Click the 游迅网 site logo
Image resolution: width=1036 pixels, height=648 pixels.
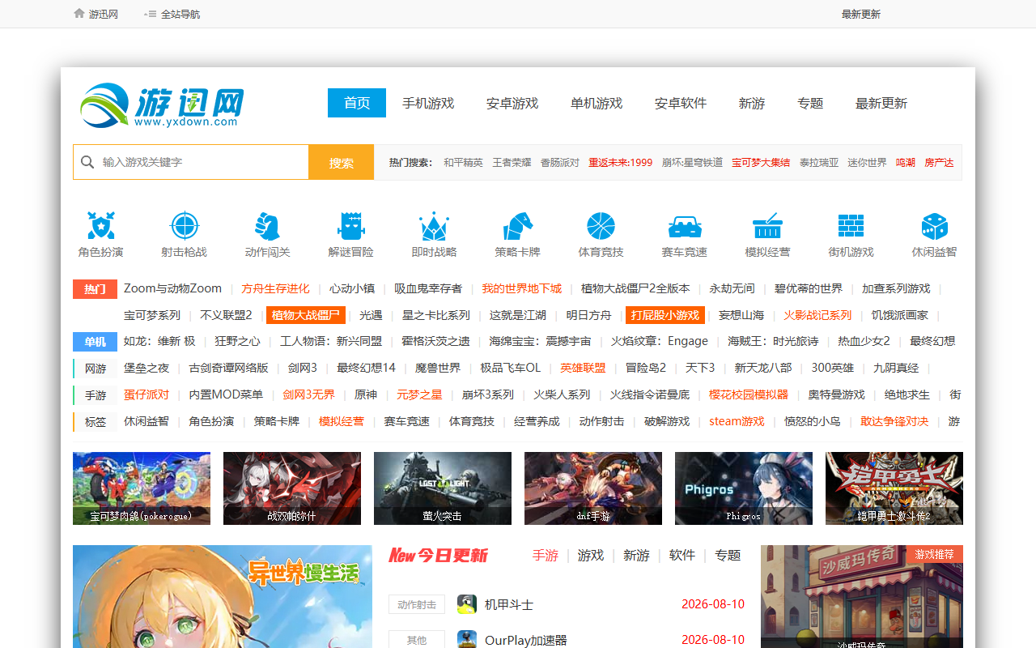(x=162, y=104)
